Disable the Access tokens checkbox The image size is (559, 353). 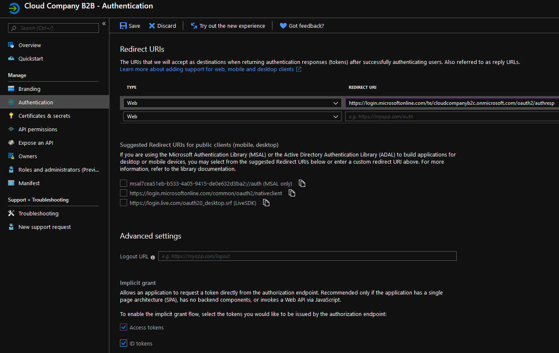coord(123,327)
